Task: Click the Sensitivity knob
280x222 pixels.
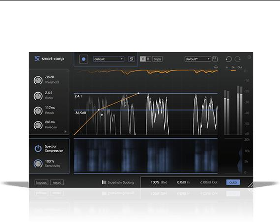Action: (x=38, y=164)
